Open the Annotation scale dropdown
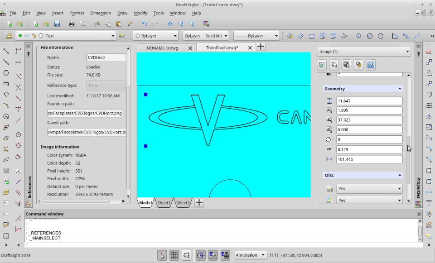 click(x=251, y=255)
